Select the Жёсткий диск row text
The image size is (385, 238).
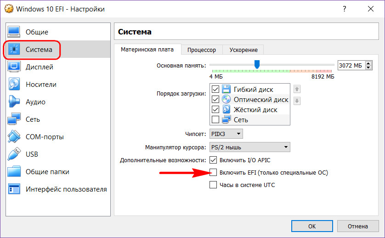tap(255, 109)
